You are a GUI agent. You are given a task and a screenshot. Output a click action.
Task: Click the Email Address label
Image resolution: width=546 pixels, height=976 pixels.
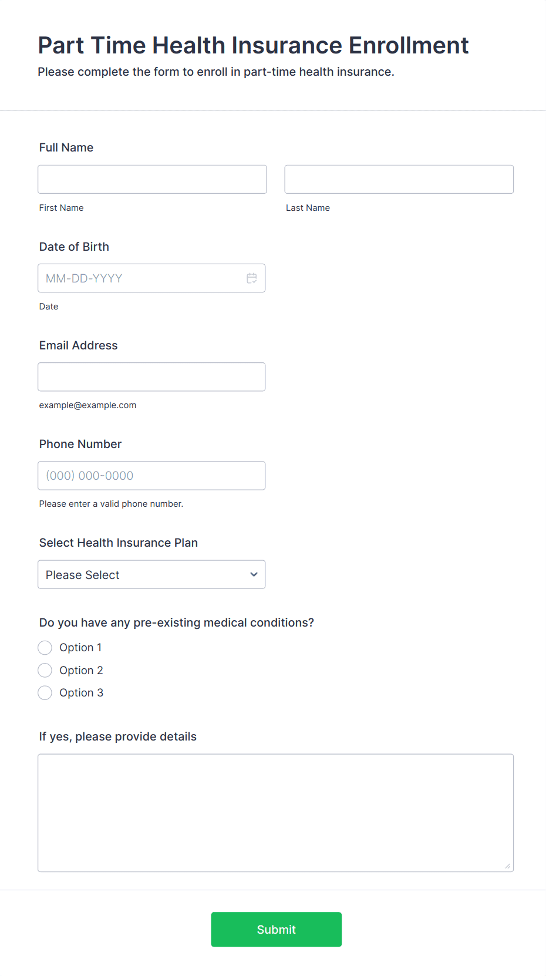(x=78, y=345)
